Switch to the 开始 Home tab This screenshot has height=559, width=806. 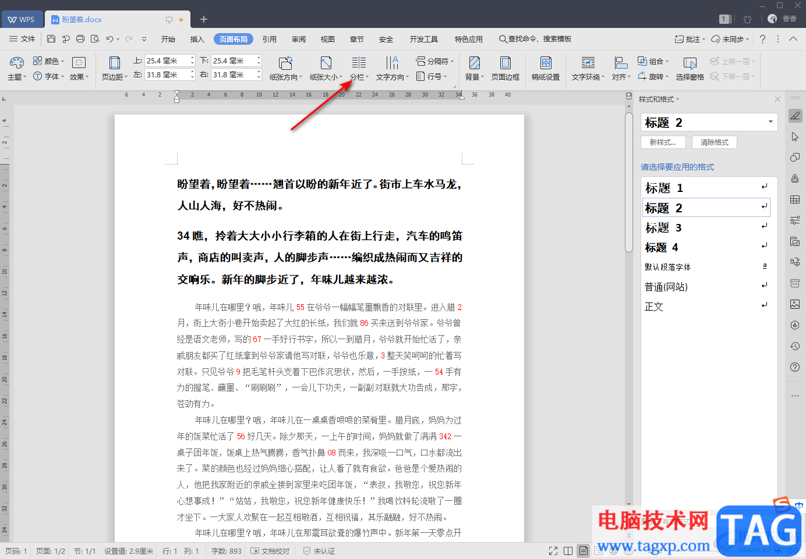(x=168, y=39)
